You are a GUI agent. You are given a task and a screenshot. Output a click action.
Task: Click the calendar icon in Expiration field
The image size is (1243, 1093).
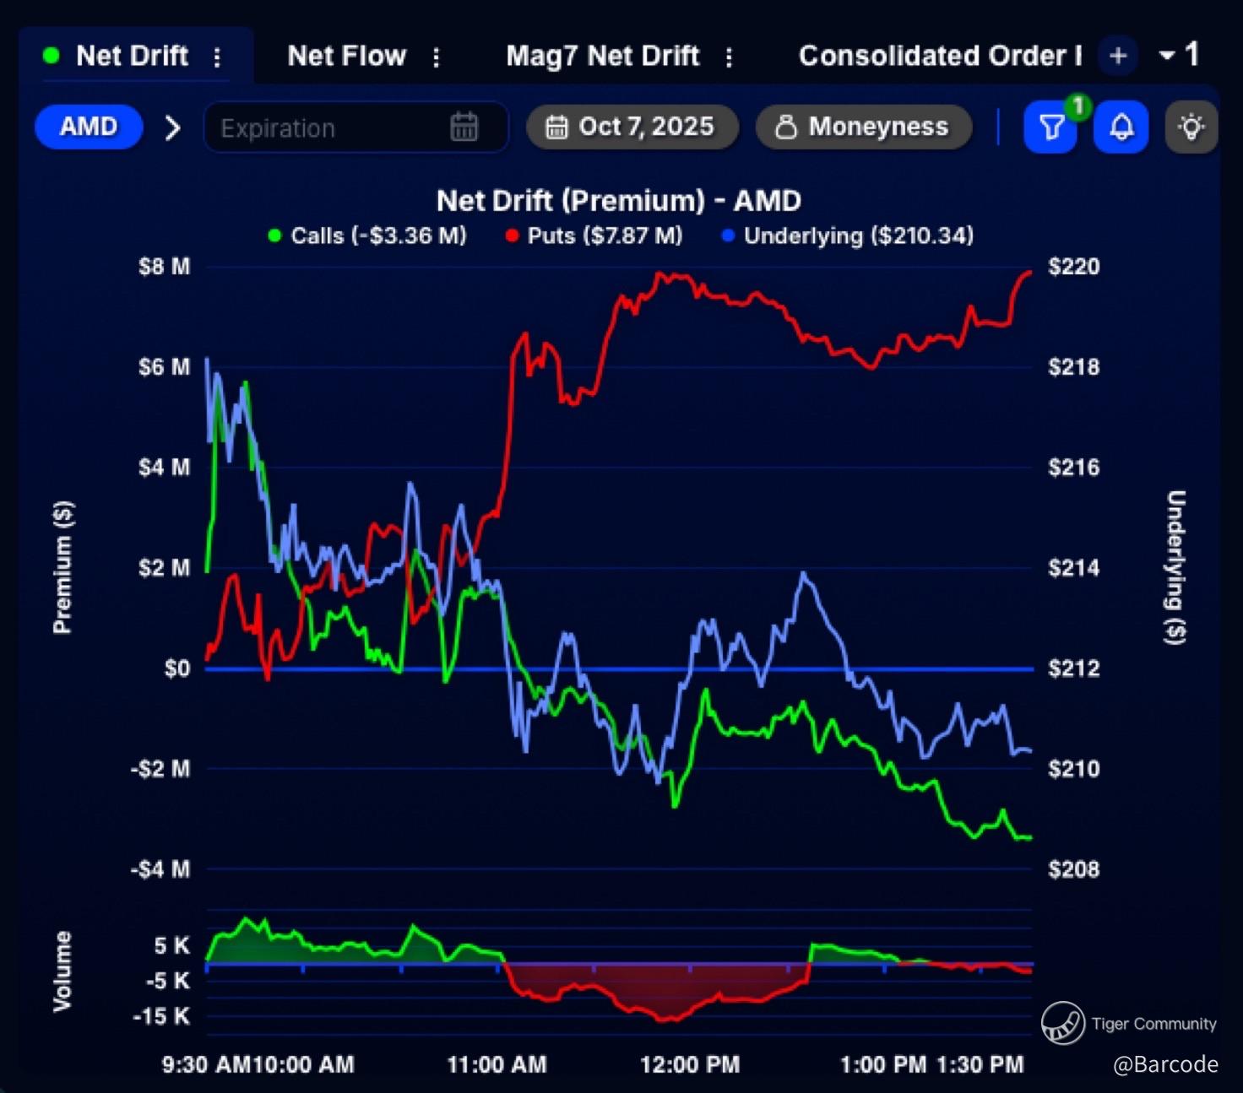click(464, 127)
